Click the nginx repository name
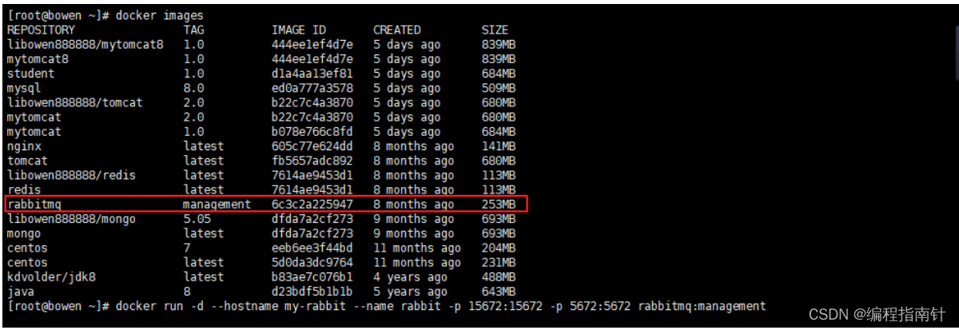Screen dimensions: 959x330 point(24,146)
